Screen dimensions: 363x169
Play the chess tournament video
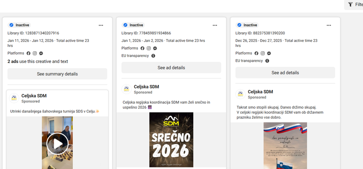click(x=57, y=144)
